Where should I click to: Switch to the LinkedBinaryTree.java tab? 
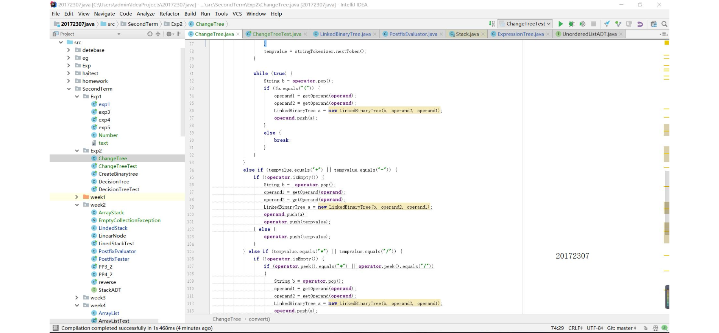pyautogui.click(x=345, y=34)
